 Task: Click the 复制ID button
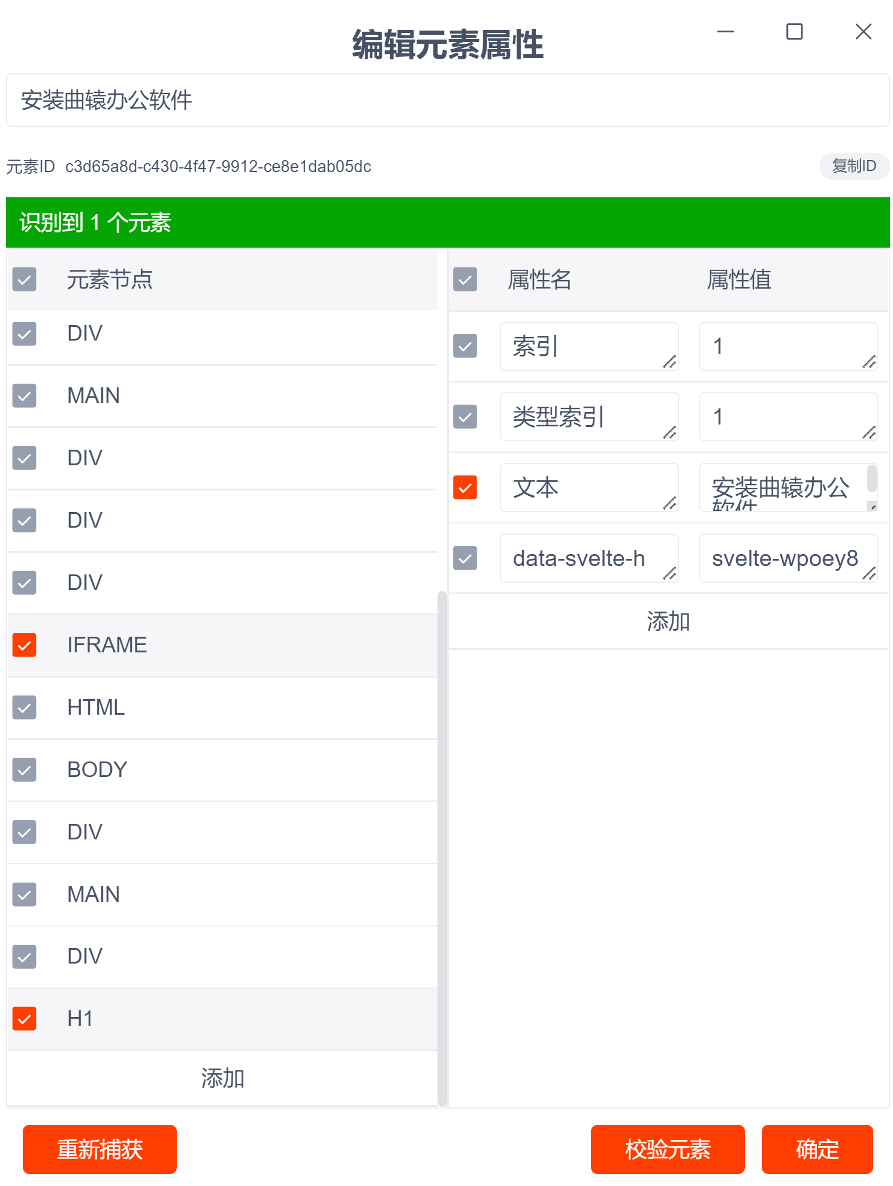pyautogui.click(x=853, y=166)
